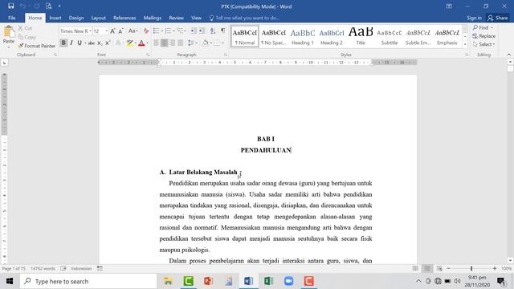The width and height of the screenshot is (514, 289).
Task: Sort the selected text
Action: (x=213, y=31)
